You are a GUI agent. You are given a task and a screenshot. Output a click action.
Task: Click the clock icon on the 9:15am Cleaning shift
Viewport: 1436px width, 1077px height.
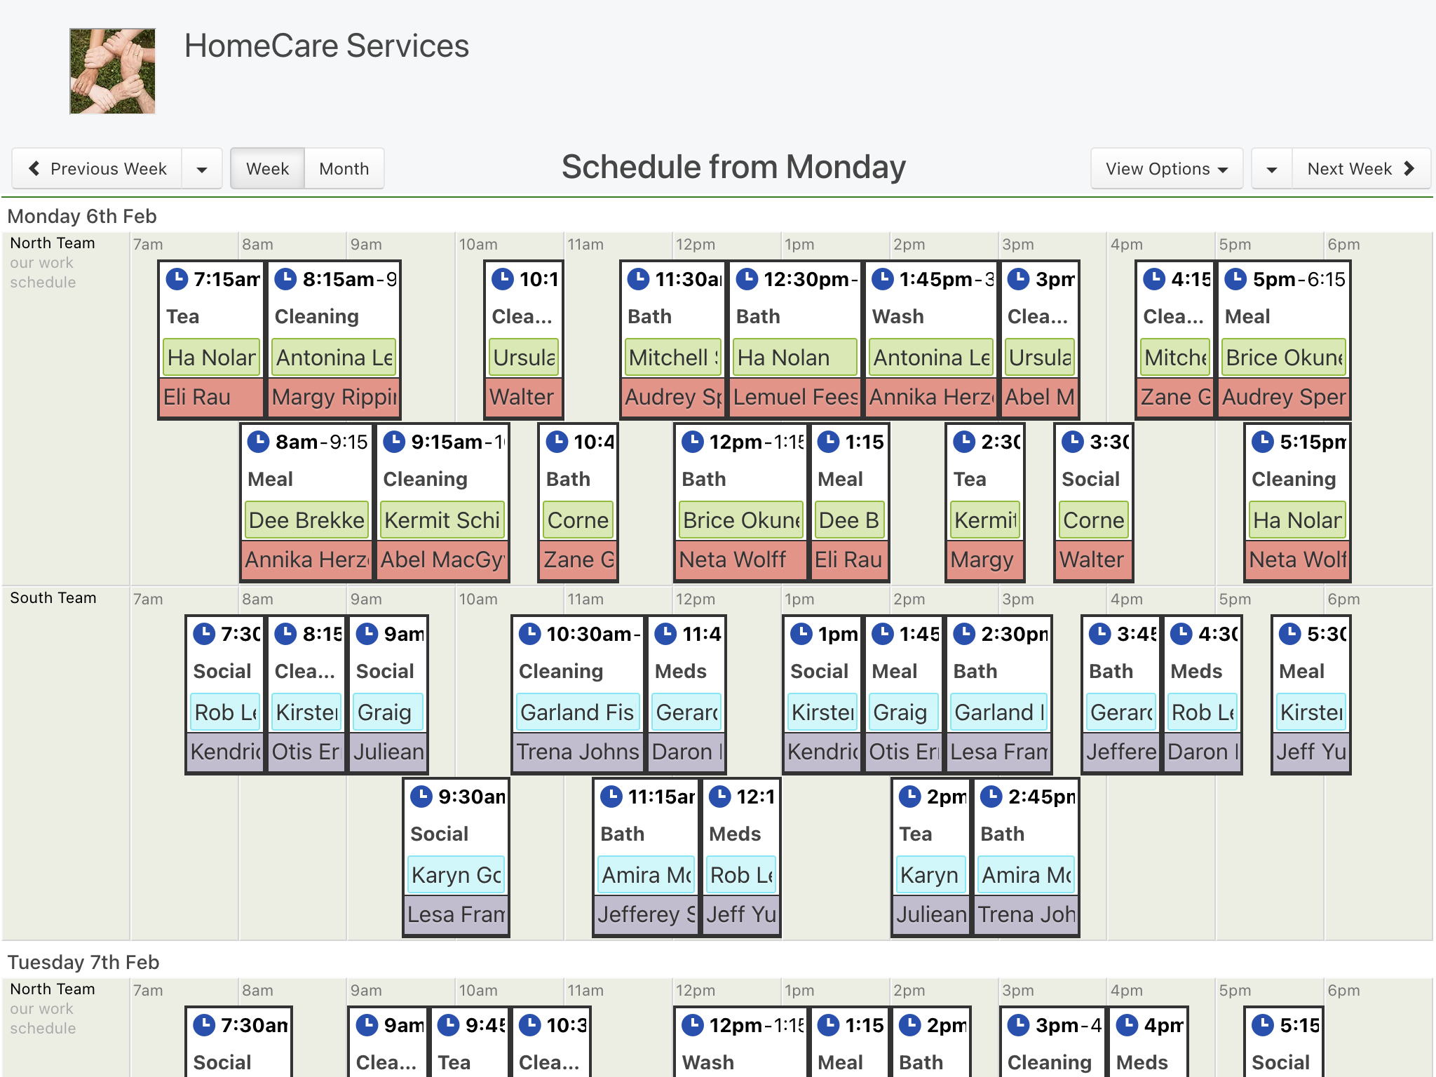tap(394, 441)
